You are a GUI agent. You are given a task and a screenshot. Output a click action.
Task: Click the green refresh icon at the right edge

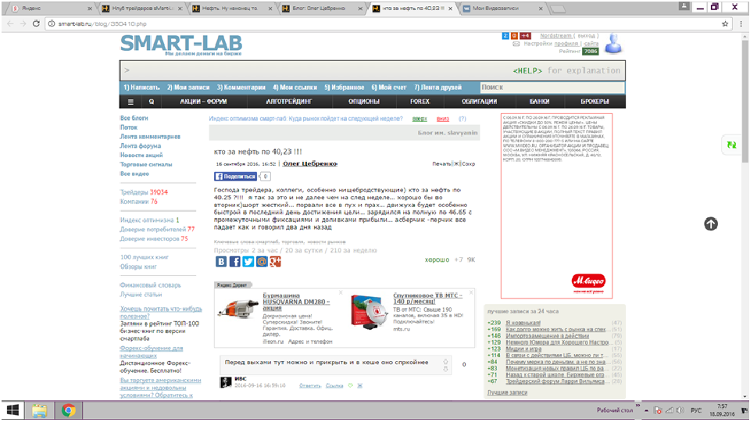tap(731, 145)
